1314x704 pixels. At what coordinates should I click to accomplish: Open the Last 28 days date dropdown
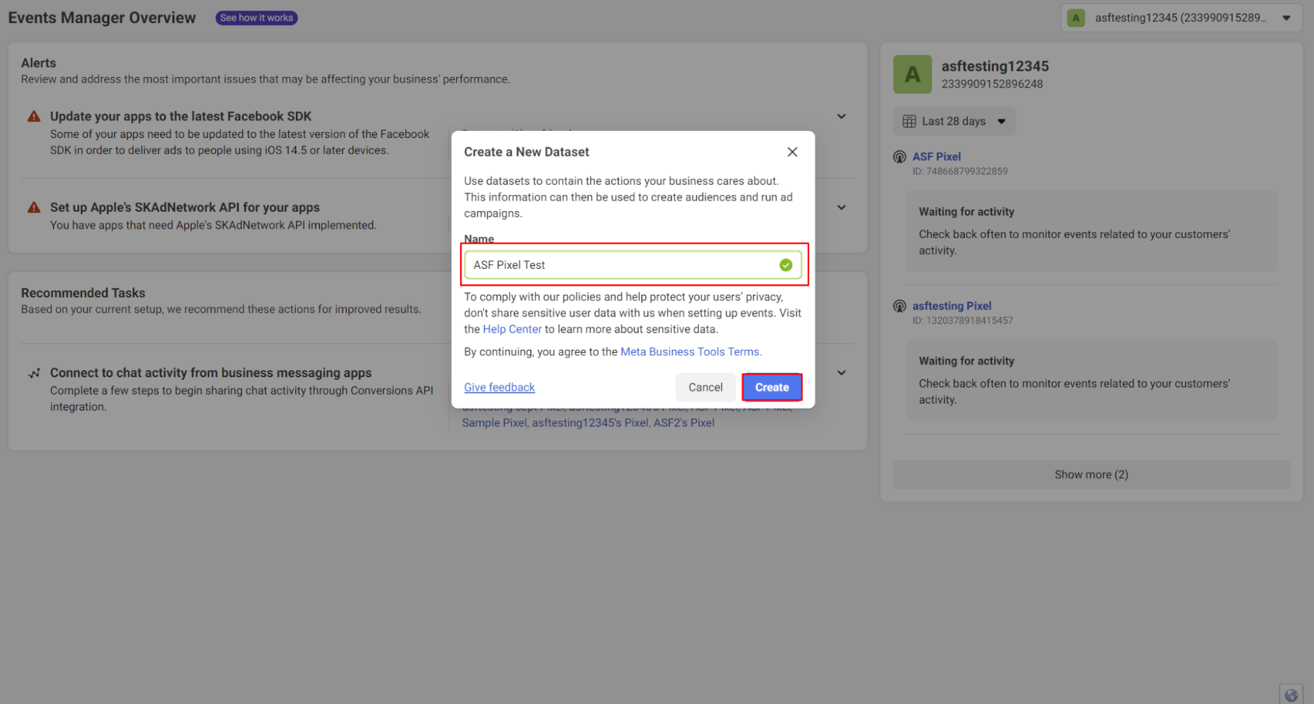(x=954, y=121)
